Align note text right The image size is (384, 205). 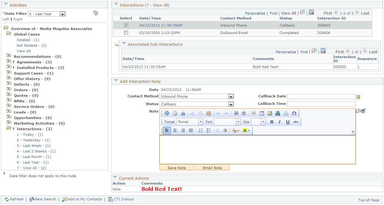(183, 130)
